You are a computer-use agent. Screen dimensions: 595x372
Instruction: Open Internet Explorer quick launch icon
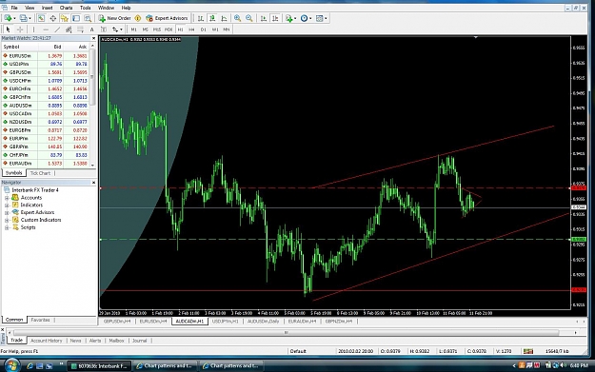point(30,366)
